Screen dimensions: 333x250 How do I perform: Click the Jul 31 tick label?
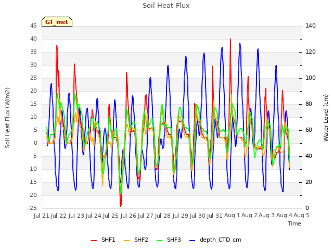pyautogui.click(x=215, y=216)
